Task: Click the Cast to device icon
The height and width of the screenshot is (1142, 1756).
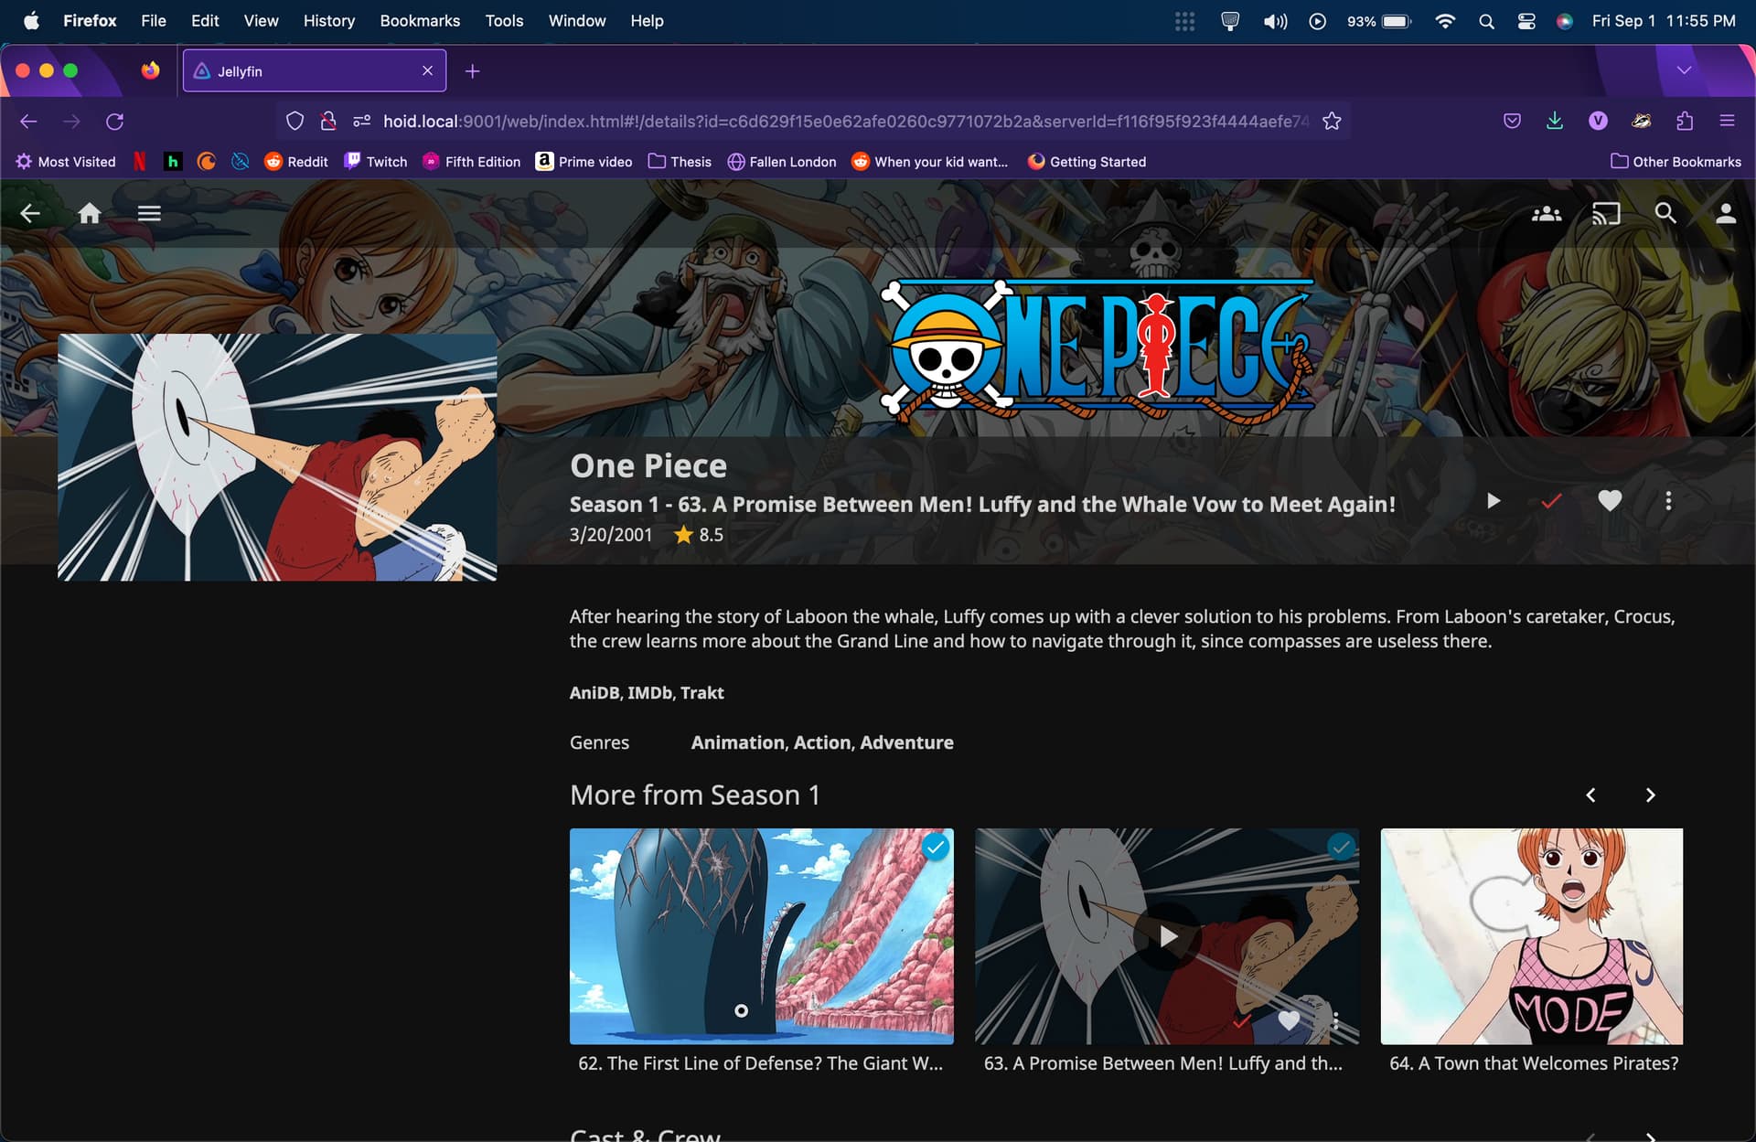Action: point(1606,214)
